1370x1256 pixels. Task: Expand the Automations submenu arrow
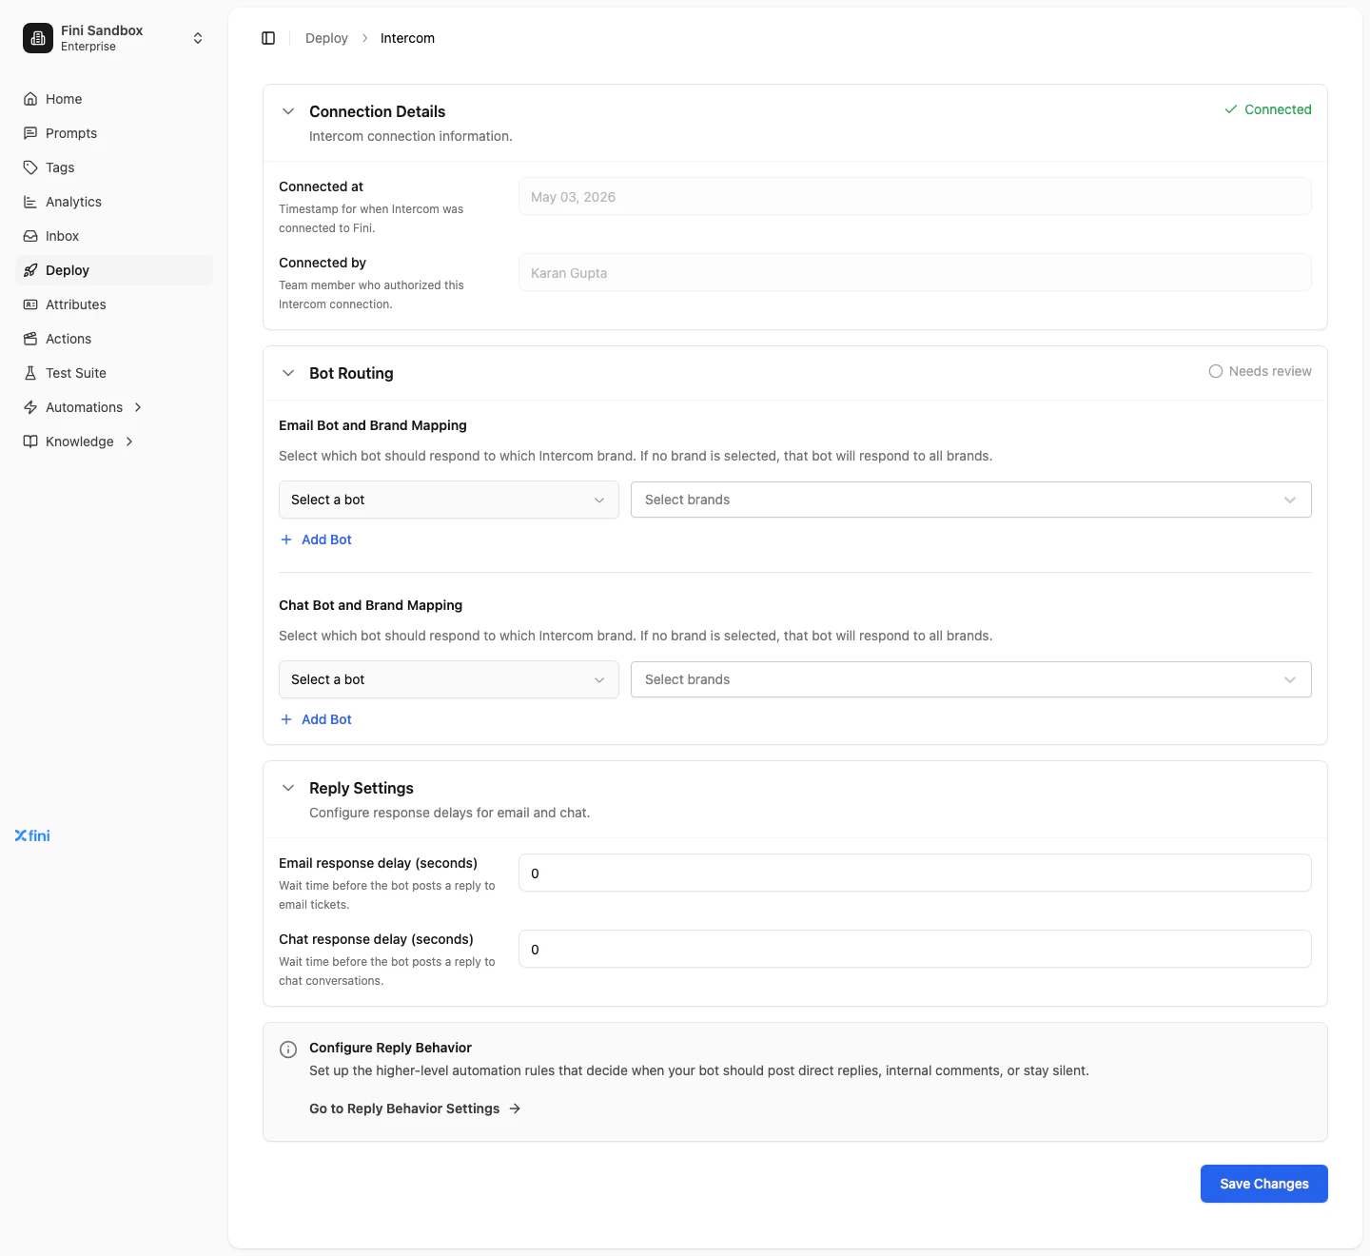click(138, 407)
